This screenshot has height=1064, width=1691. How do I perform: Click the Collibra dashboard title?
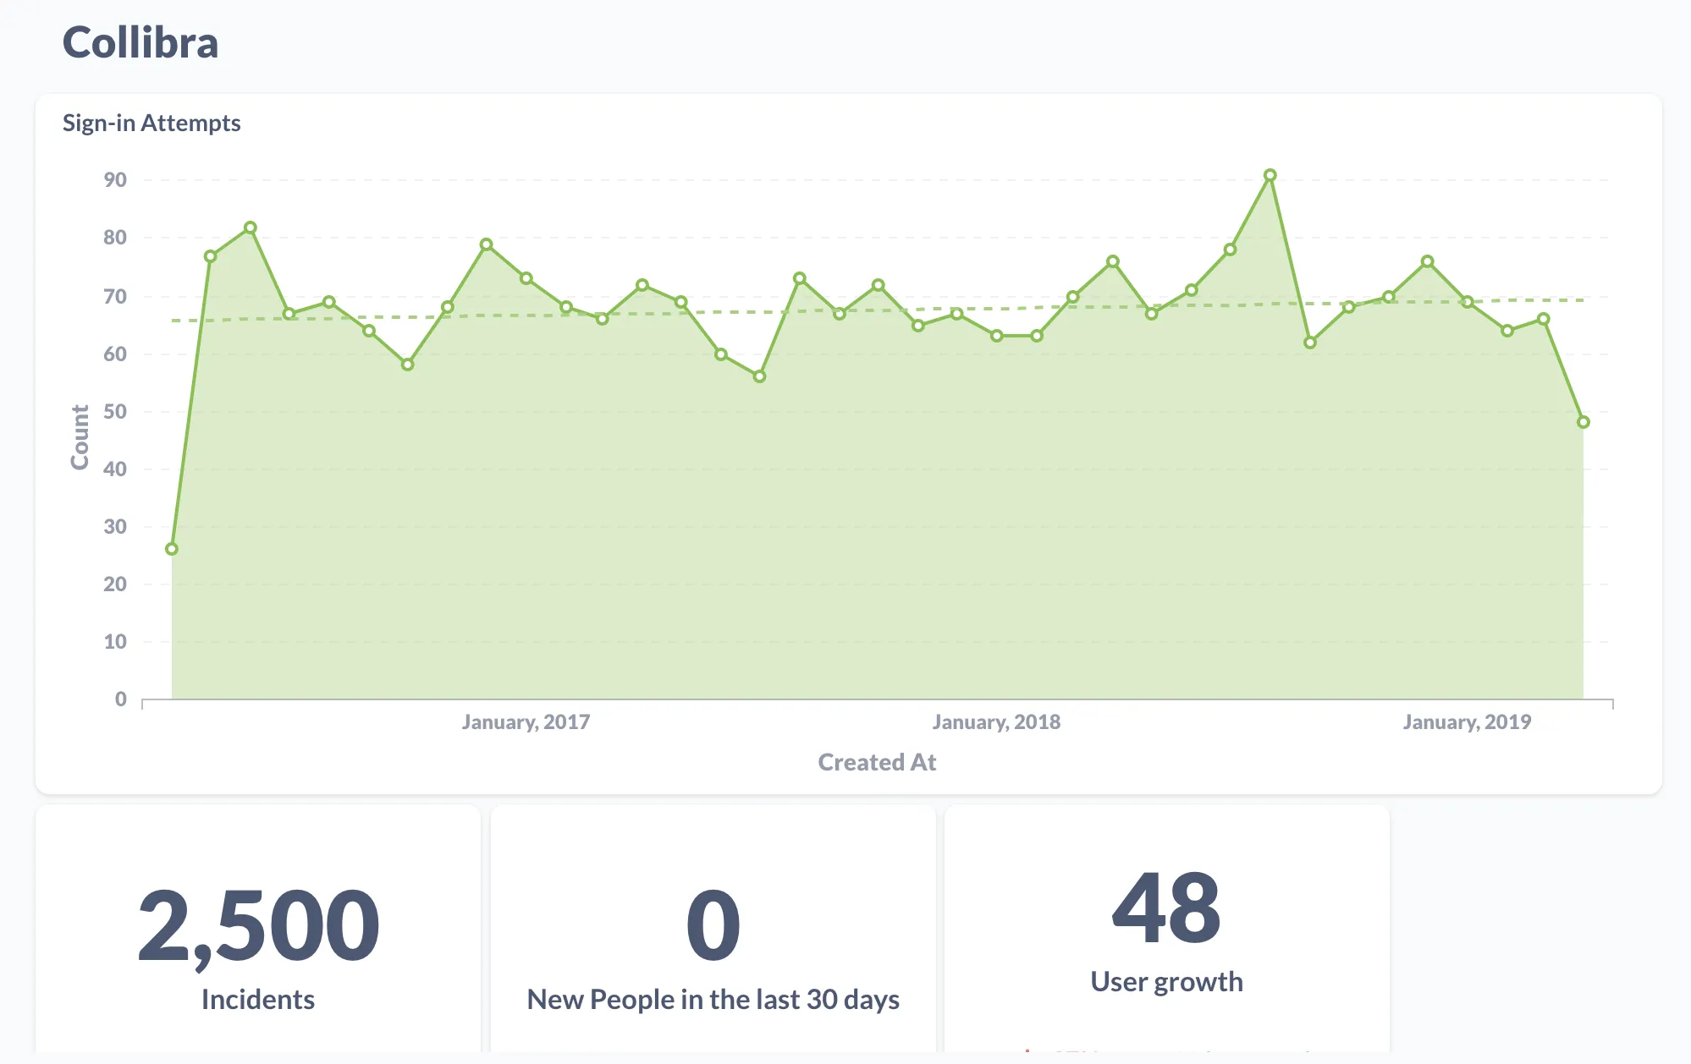tap(140, 42)
